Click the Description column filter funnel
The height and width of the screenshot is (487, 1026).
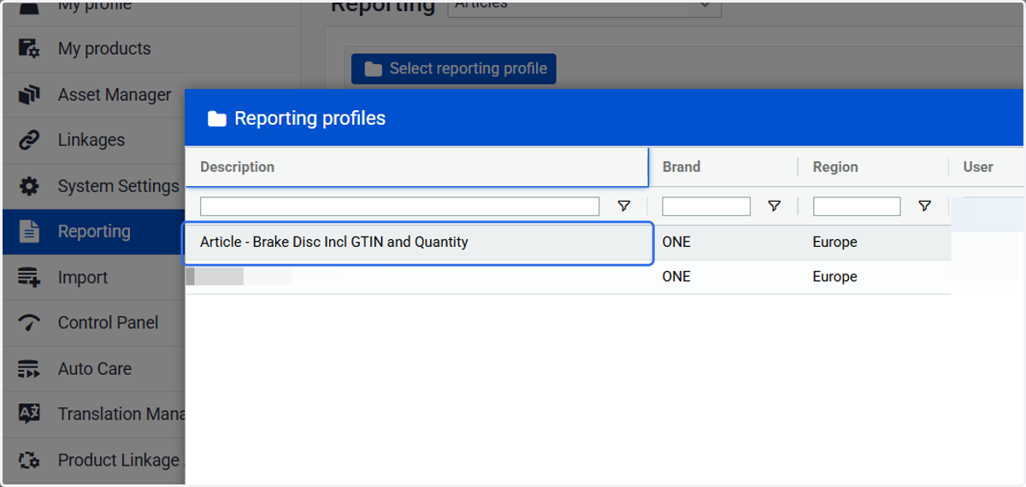coord(624,206)
